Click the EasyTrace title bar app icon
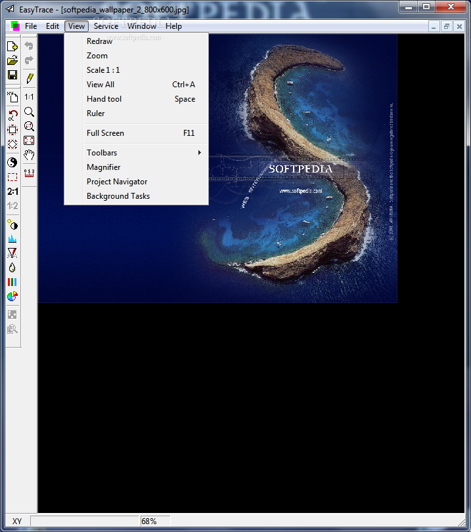The image size is (471, 532). 11,9
